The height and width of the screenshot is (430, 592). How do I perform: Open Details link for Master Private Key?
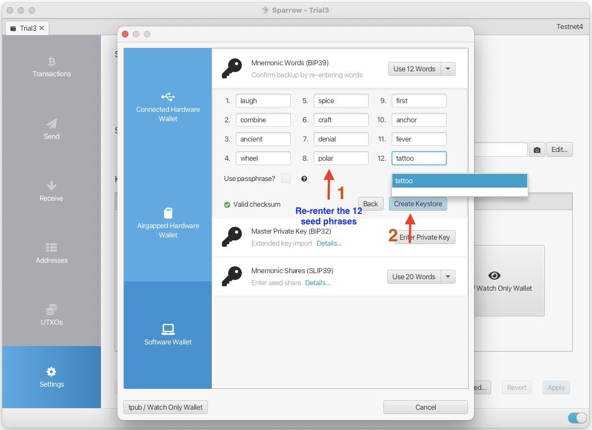[x=329, y=244]
